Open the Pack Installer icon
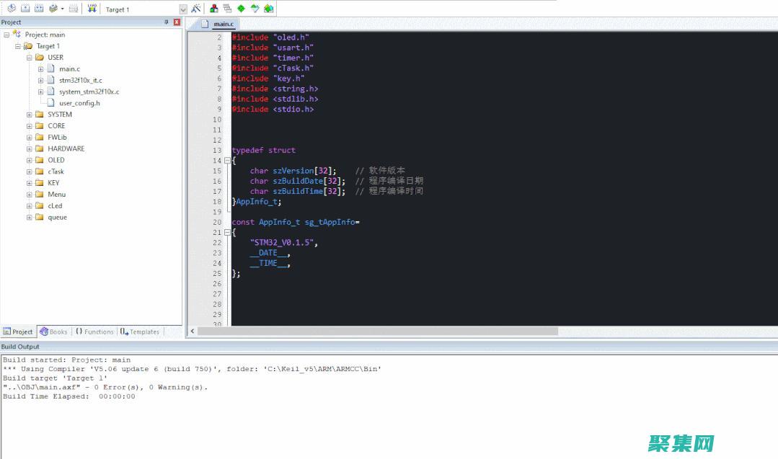This screenshot has width=778, height=459. pyautogui.click(x=268, y=9)
